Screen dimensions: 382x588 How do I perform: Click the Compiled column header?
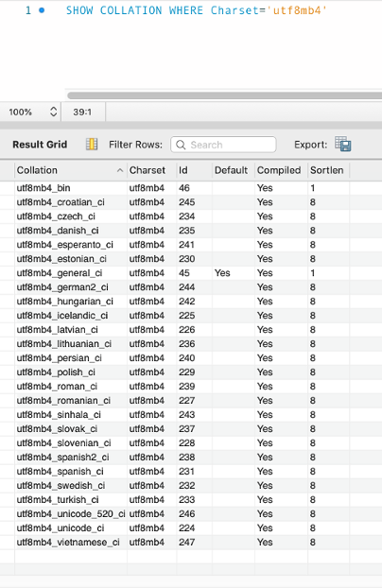[279, 170]
